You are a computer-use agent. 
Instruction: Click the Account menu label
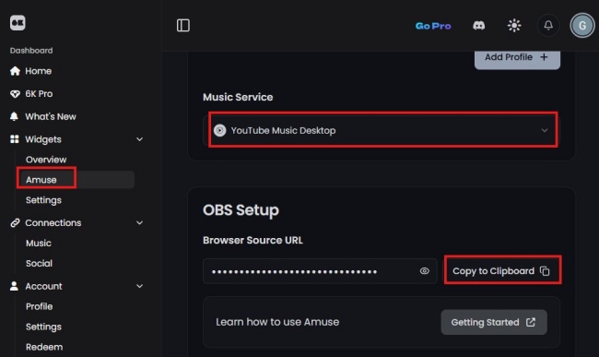click(43, 286)
